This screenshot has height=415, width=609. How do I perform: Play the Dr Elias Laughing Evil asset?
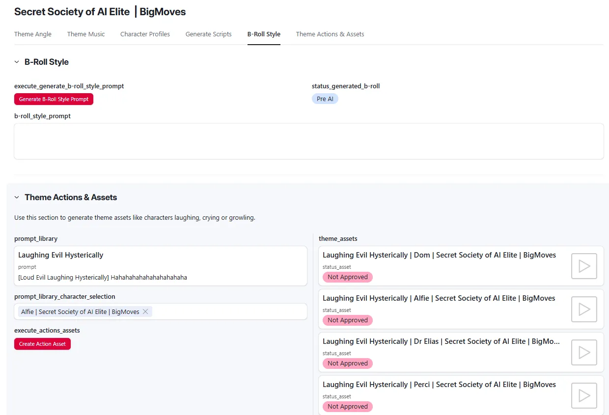coord(584,352)
